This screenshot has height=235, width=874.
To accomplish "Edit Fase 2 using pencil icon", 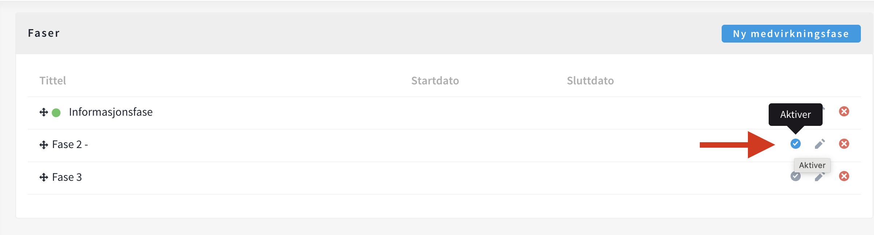I will pyautogui.click(x=820, y=144).
